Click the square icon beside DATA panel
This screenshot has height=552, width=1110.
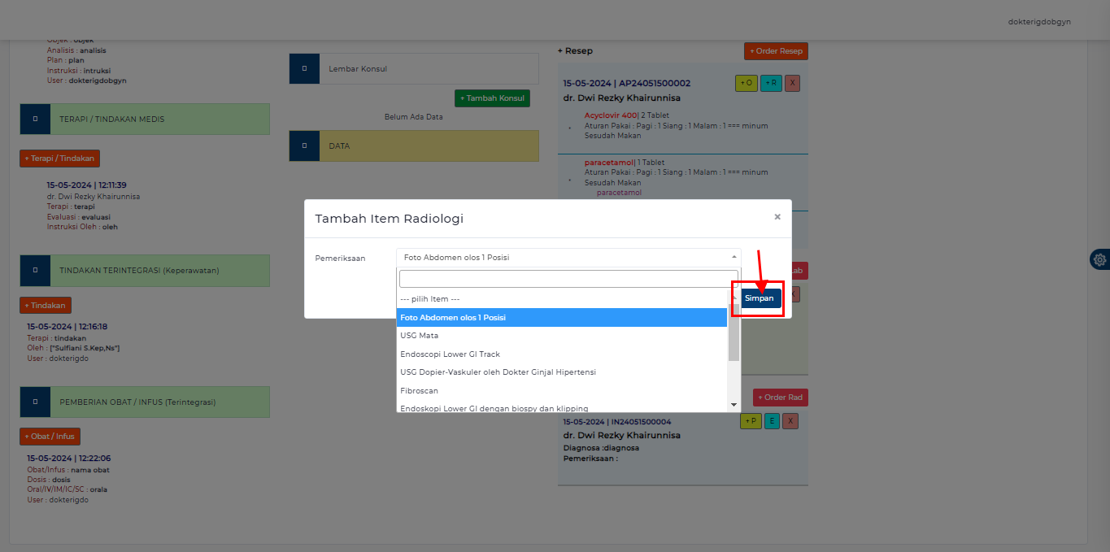[x=304, y=146]
